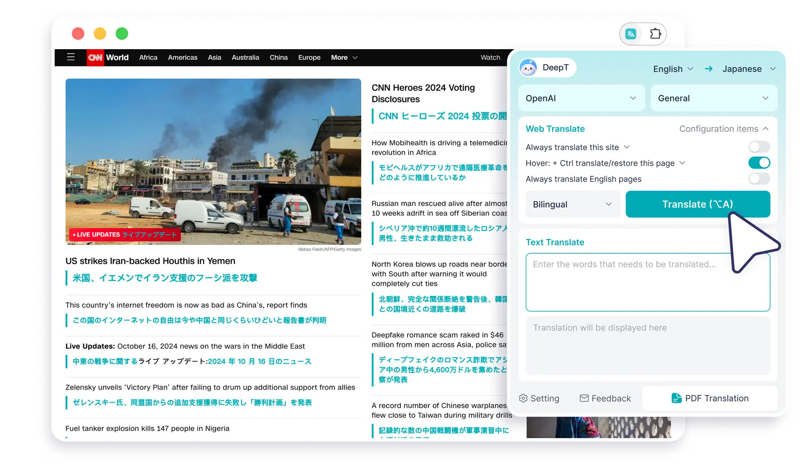Open the World section

pyautogui.click(x=117, y=57)
